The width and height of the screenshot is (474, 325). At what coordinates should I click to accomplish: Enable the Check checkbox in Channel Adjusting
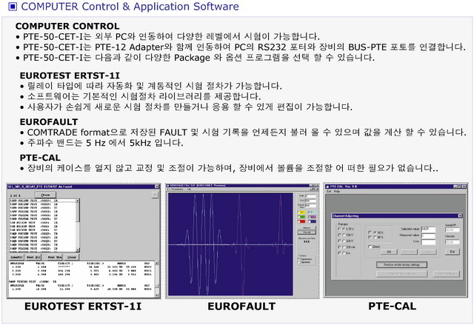[x=370, y=247]
